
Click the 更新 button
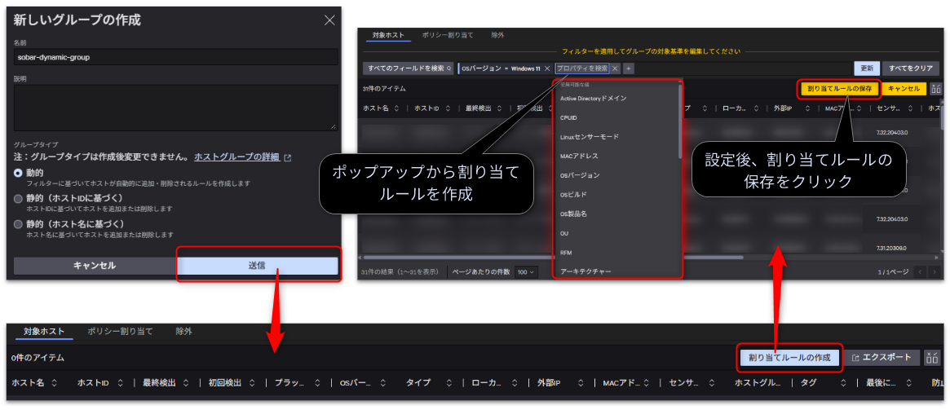pos(866,68)
